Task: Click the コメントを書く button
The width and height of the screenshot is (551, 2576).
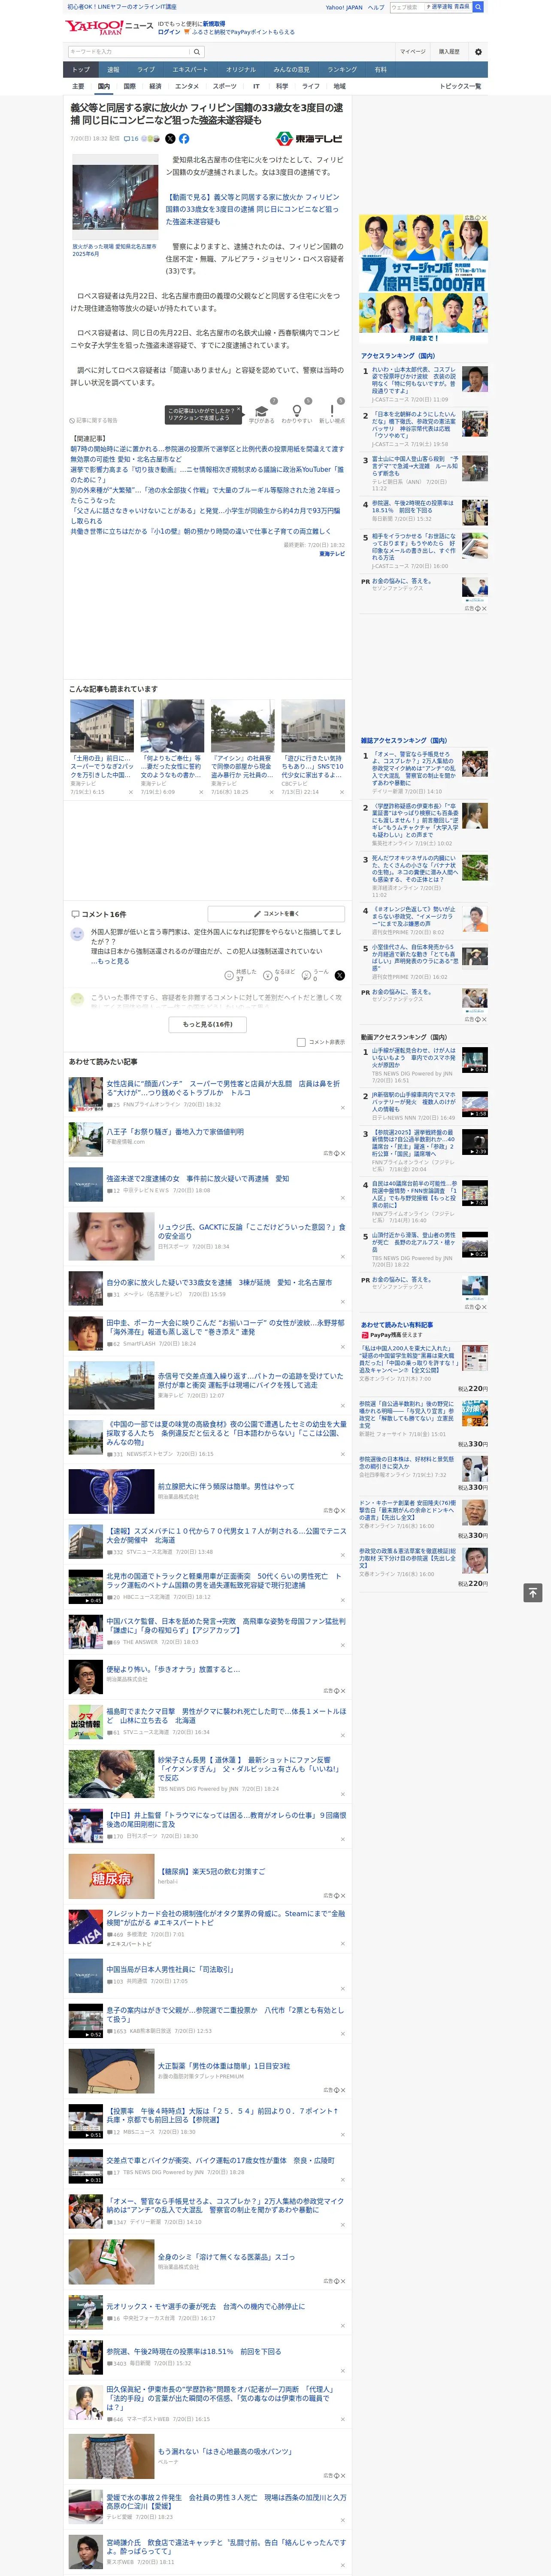Action: coord(276,913)
